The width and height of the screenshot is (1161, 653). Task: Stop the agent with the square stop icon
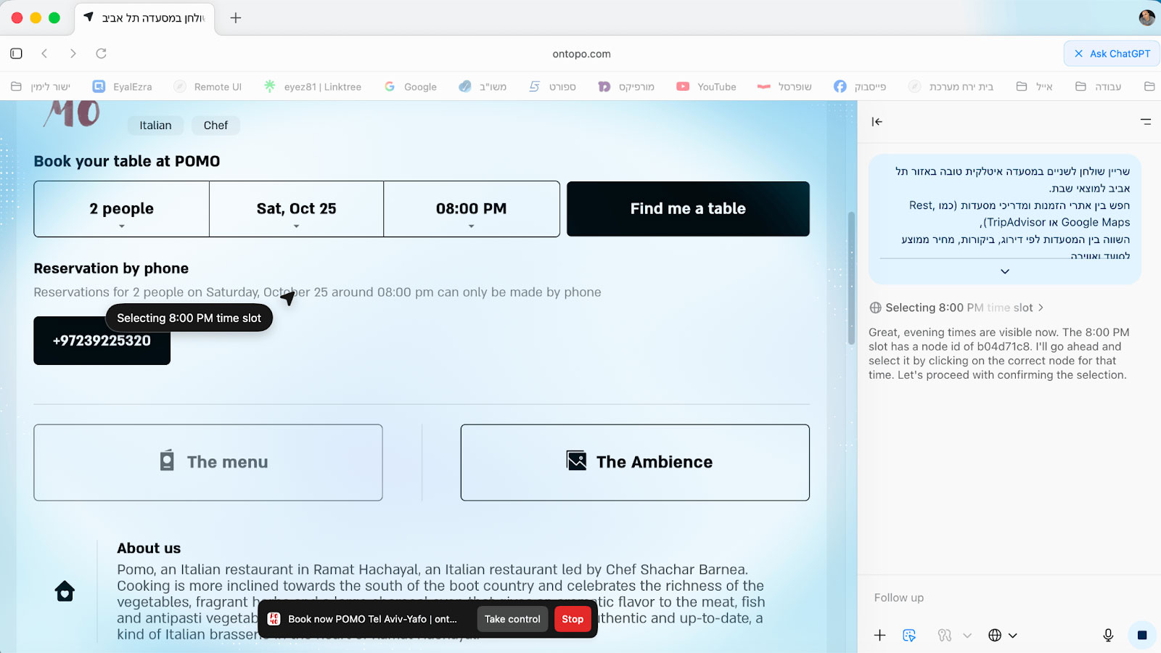tap(1141, 635)
